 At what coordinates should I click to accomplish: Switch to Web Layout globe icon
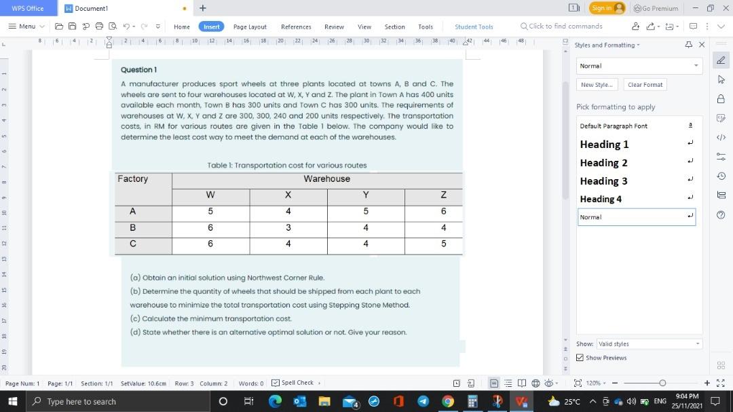pyautogui.click(x=535, y=383)
